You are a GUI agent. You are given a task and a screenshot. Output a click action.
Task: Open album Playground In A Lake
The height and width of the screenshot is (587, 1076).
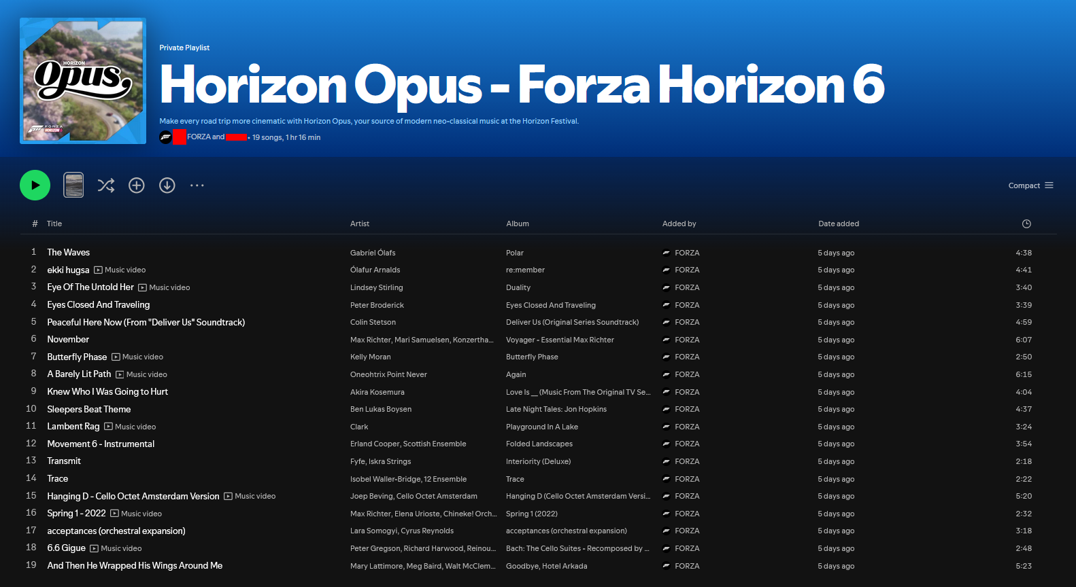click(542, 427)
